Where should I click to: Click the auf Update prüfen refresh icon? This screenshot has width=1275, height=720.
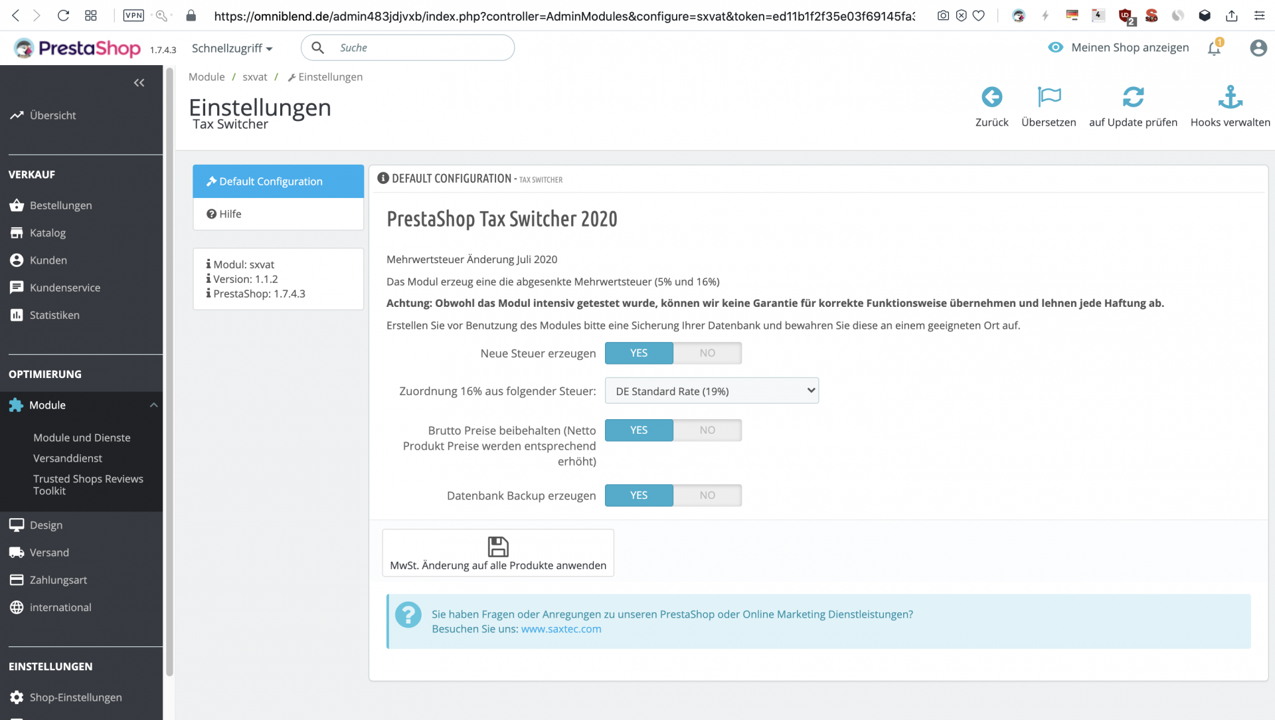[x=1133, y=98]
